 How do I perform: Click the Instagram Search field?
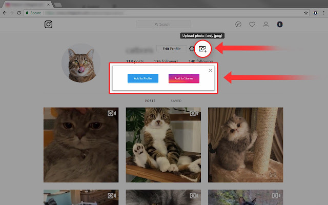coord(163,24)
